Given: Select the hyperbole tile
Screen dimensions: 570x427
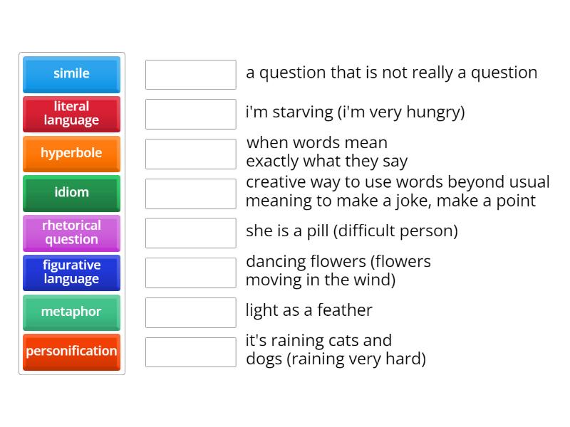Looking at the screenshot, I should [71, 154].
